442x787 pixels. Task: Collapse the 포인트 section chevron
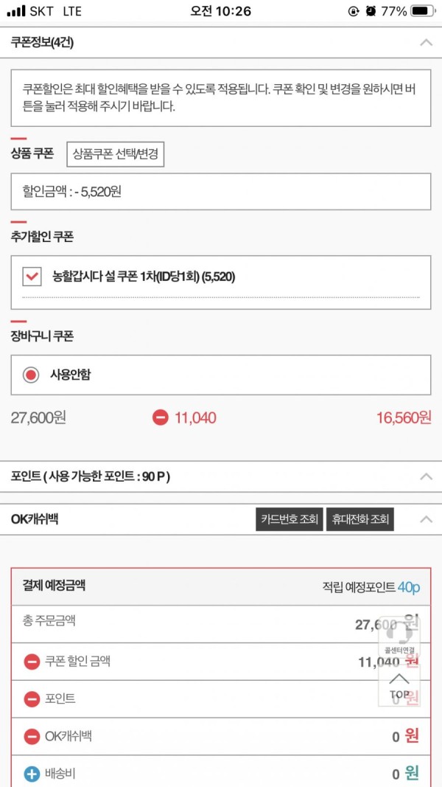(x=426, y=476)
